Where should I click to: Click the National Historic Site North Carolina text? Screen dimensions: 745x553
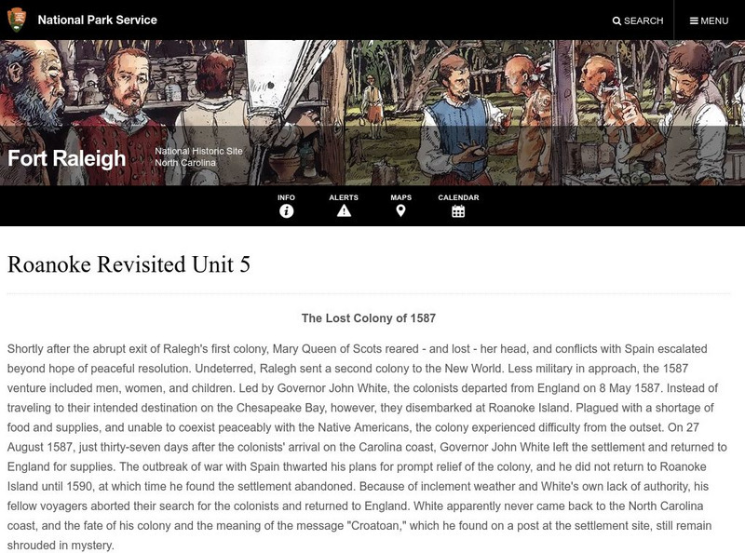point(198,156)
